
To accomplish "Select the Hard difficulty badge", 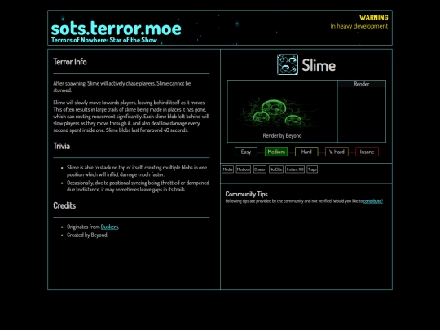I will pyautogui.click(x=306, y=152).
